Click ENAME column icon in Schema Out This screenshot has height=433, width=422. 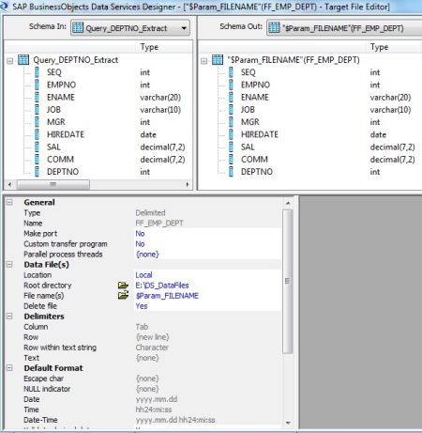pyautogui.click(x=231, y=97)
